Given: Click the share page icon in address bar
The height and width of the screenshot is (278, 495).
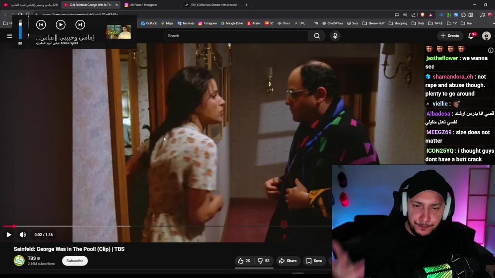Looking at the screenshot, I should (x=413, y=15).
